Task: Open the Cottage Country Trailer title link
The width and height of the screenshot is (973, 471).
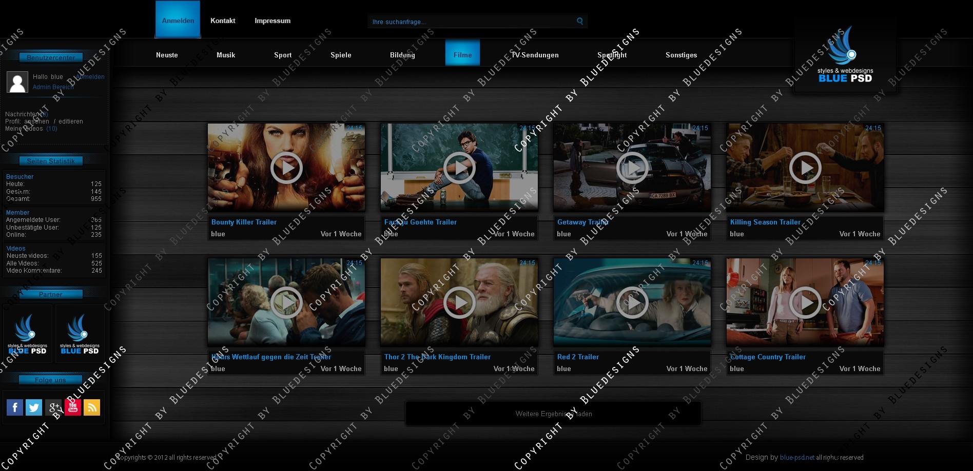Action: 768,357
